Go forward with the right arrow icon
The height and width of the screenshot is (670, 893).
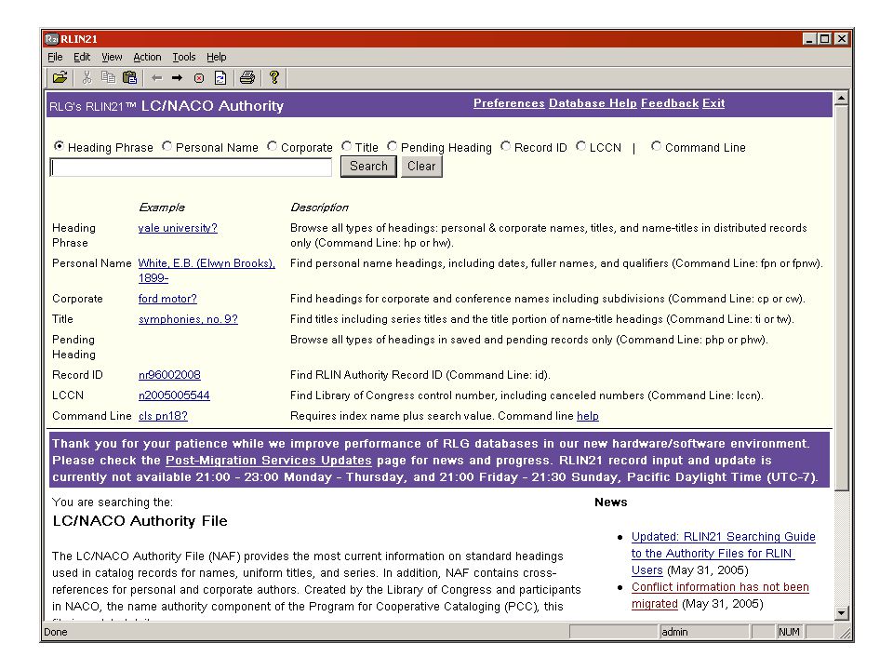pos(177,78)
